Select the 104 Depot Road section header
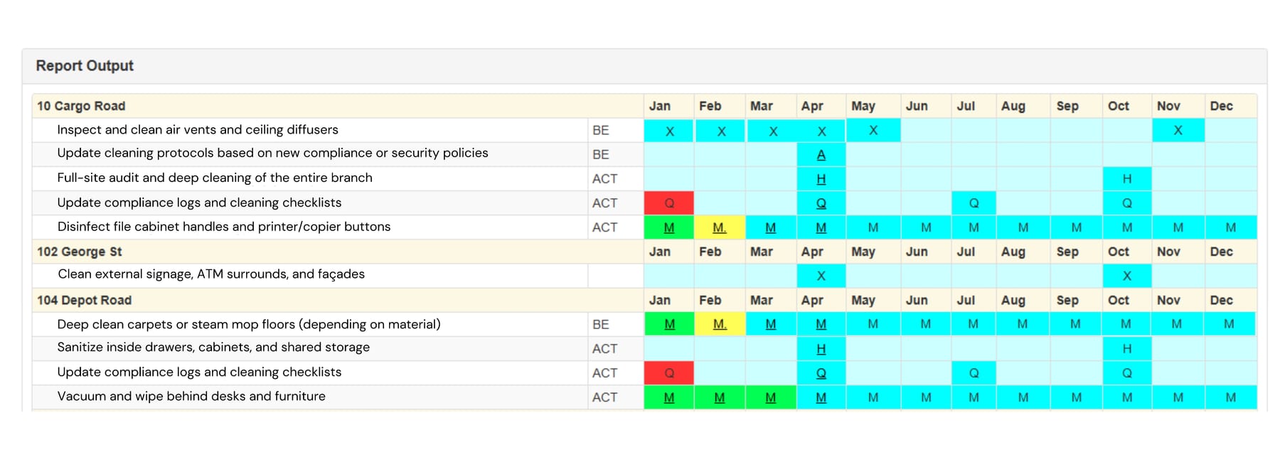1280x457 pixels. point(85,300)
